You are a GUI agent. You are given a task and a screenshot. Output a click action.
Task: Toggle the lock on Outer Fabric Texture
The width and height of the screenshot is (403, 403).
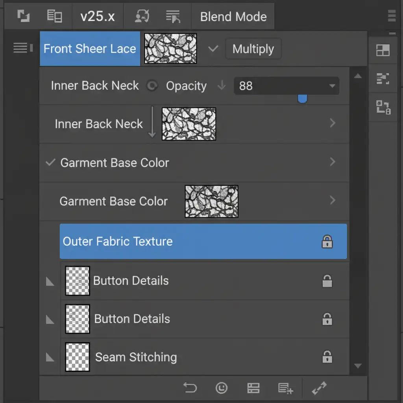pos(327,242)
